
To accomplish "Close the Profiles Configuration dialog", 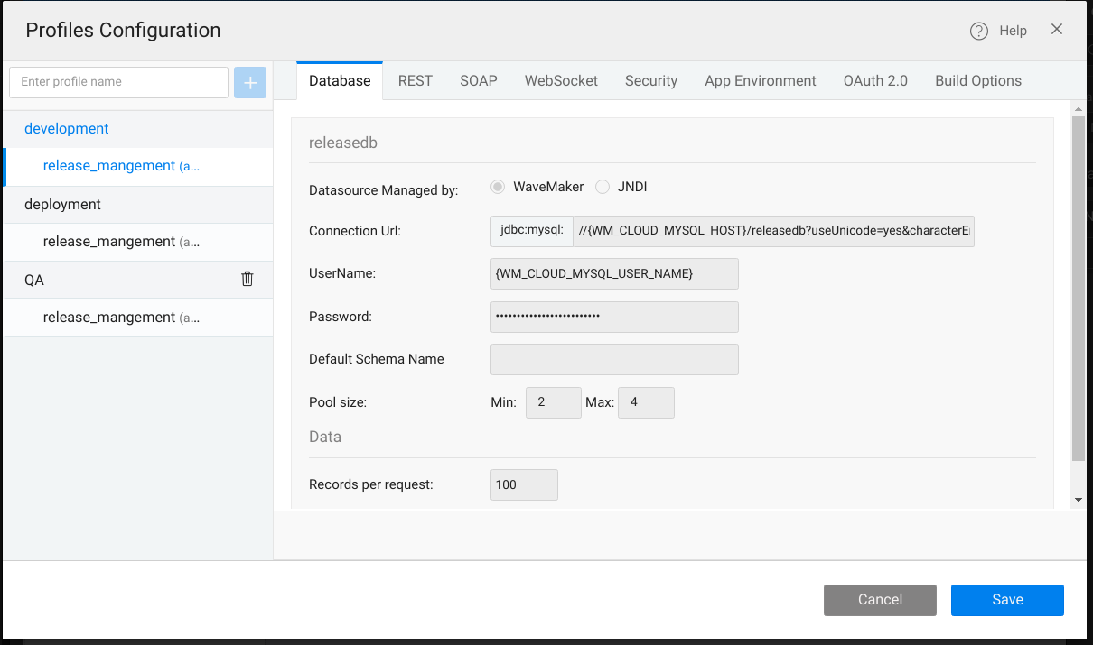I will (1057, 28).
